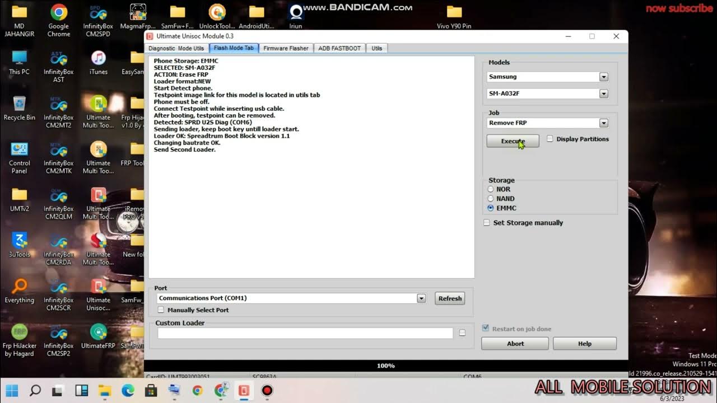
Task: Open Ultimate Unisoc desktop shortcut
Action: [98, 296]
